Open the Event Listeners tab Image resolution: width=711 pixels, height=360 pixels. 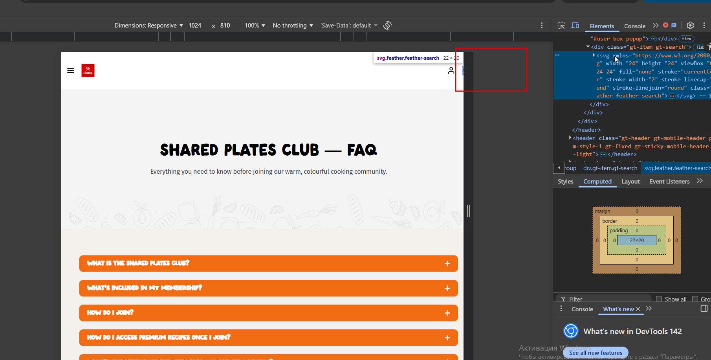670,181
